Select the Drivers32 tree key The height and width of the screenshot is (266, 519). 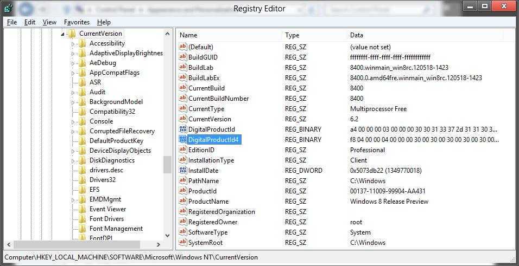click(103, 180)
